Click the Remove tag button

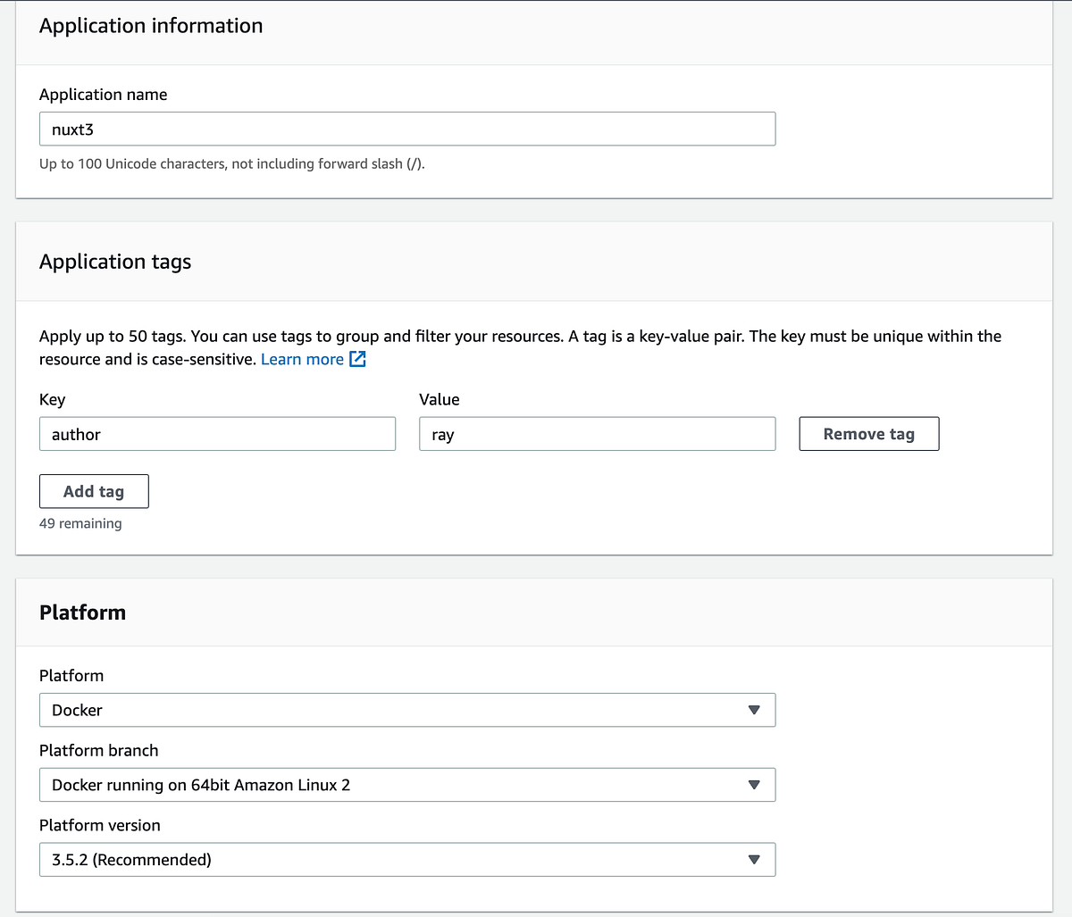point(867,433)
